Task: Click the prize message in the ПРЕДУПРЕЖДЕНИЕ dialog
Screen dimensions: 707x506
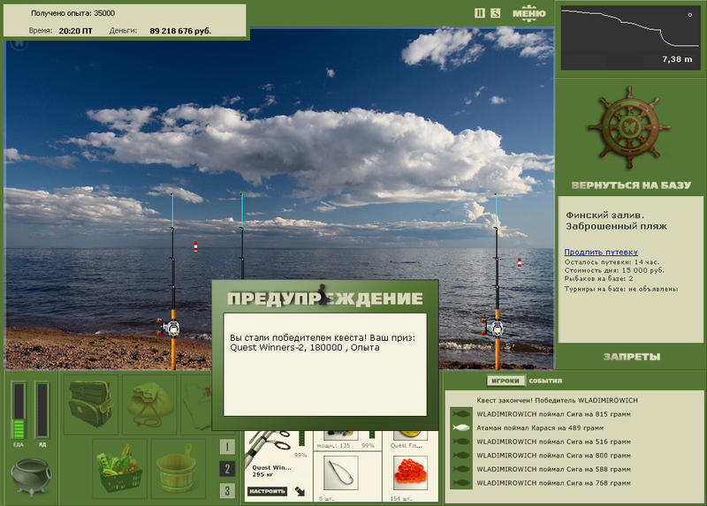Action: 322,343
